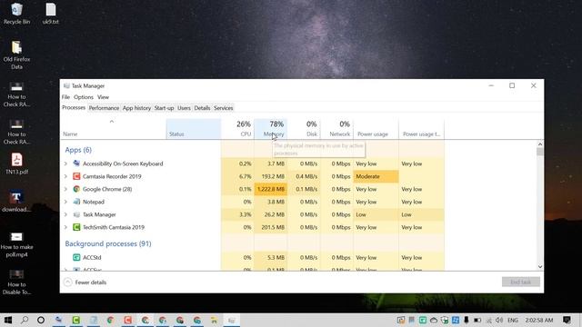Click green Camtasia icon on taskbar
Image resolution: width=582 pixels, height=327 pixels.
(x=76, y=320)
